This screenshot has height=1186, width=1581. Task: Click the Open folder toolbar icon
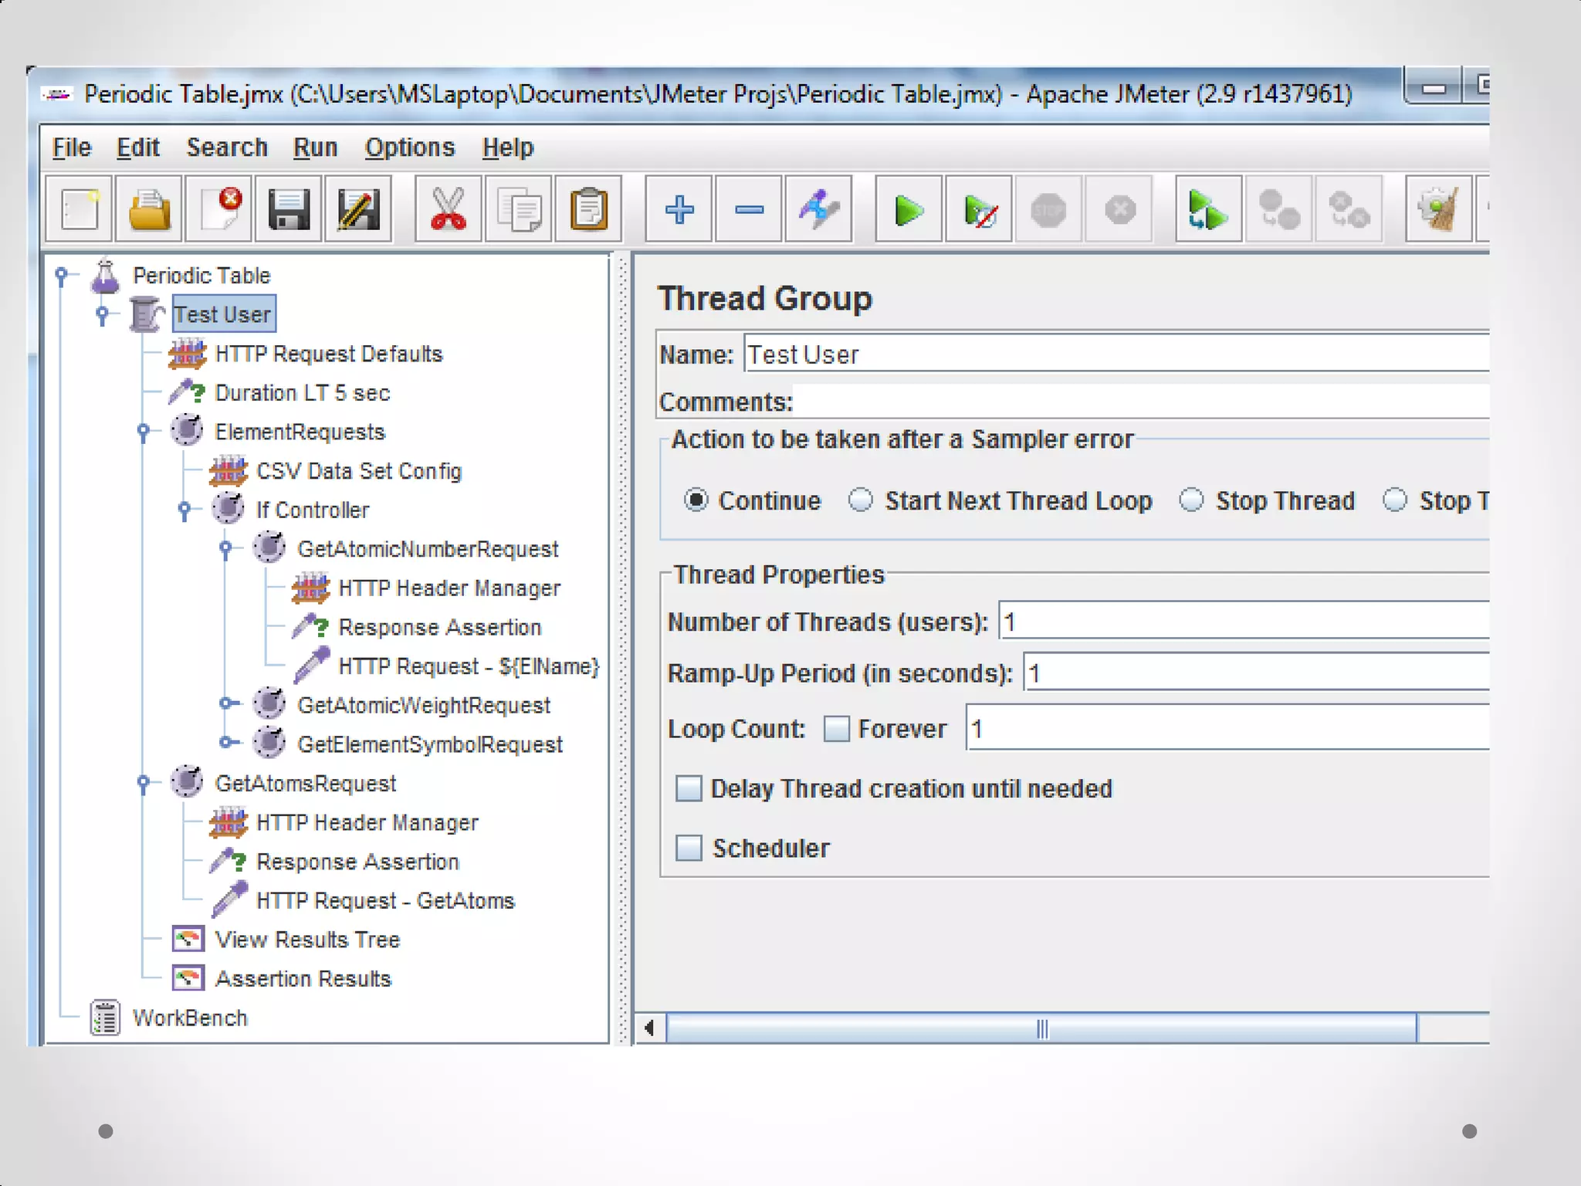(149, 210)
